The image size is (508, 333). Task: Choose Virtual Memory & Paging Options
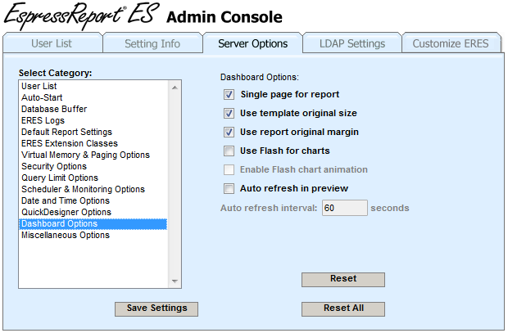tap(93, 155)
